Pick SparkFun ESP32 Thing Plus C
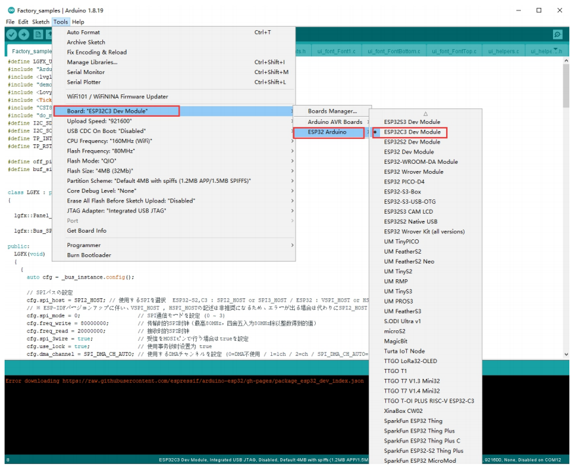This screenshot has height=468, width=570. point(425,440)
